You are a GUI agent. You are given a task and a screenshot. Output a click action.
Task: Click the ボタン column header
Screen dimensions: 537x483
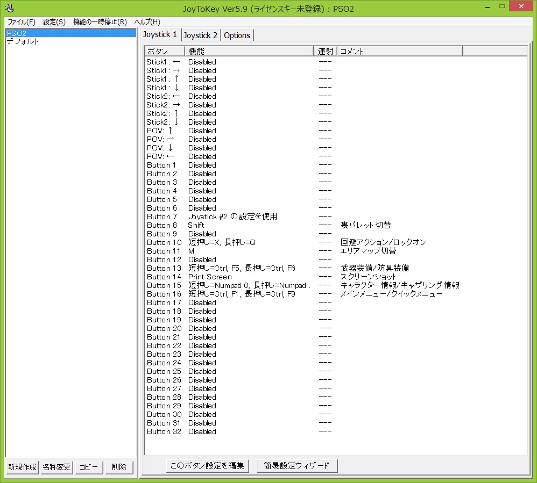coord(165,52)
